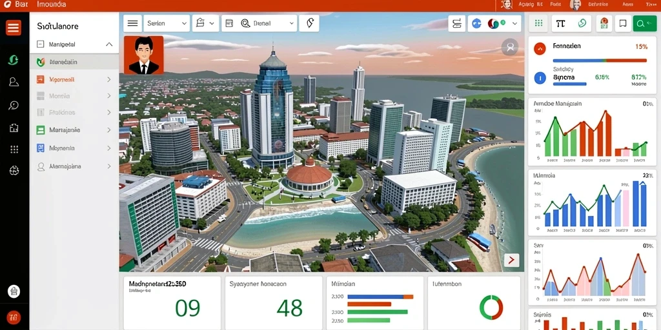Viewport: 661px width, 330px height.
Task: Open the puzzle-piece extensions icon in the dark sidebar
Action: tap(14, 128)
